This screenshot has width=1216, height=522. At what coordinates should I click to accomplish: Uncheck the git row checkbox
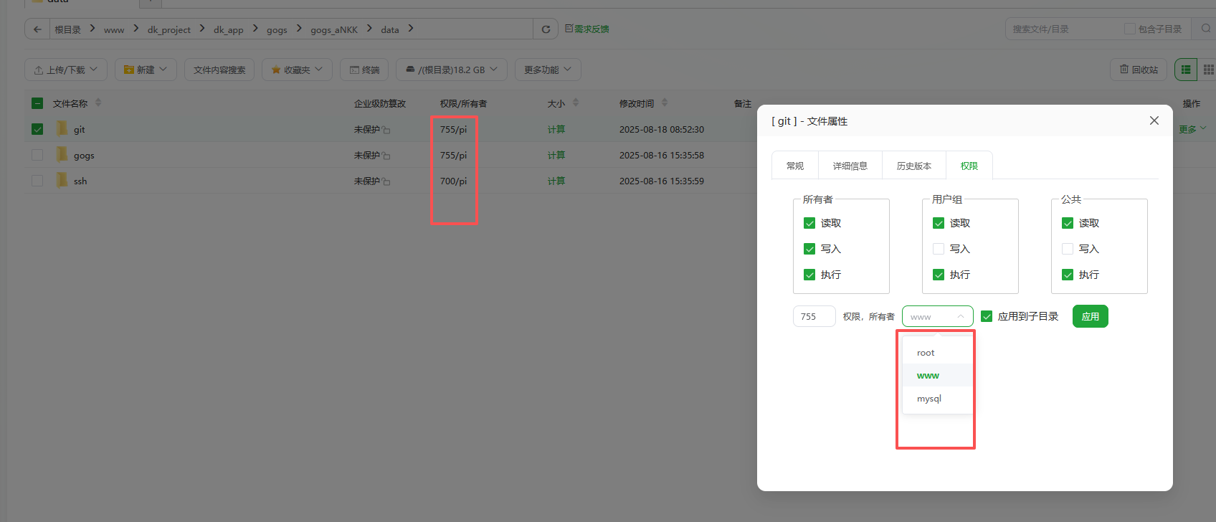37,129
